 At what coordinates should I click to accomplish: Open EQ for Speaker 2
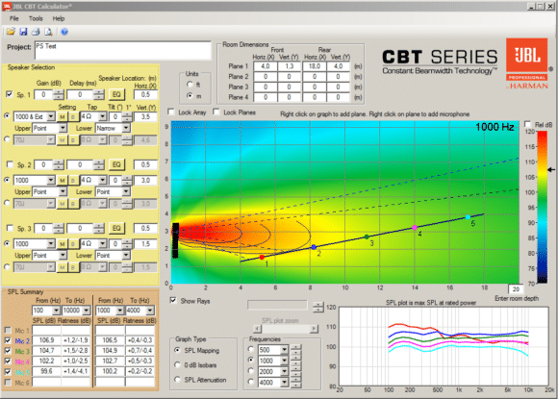[116, 164]
